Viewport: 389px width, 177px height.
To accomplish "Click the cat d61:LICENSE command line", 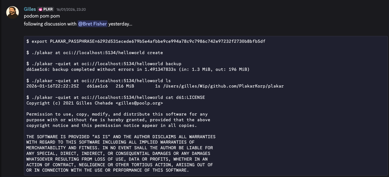I will [x=116, y=97].
